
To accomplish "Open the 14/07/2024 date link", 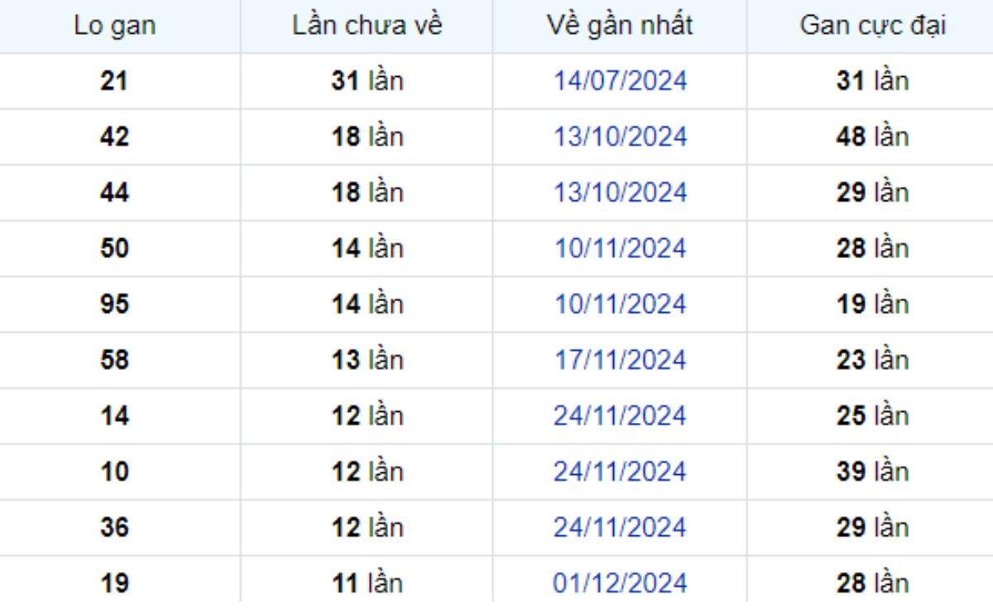I will point(620,81).
